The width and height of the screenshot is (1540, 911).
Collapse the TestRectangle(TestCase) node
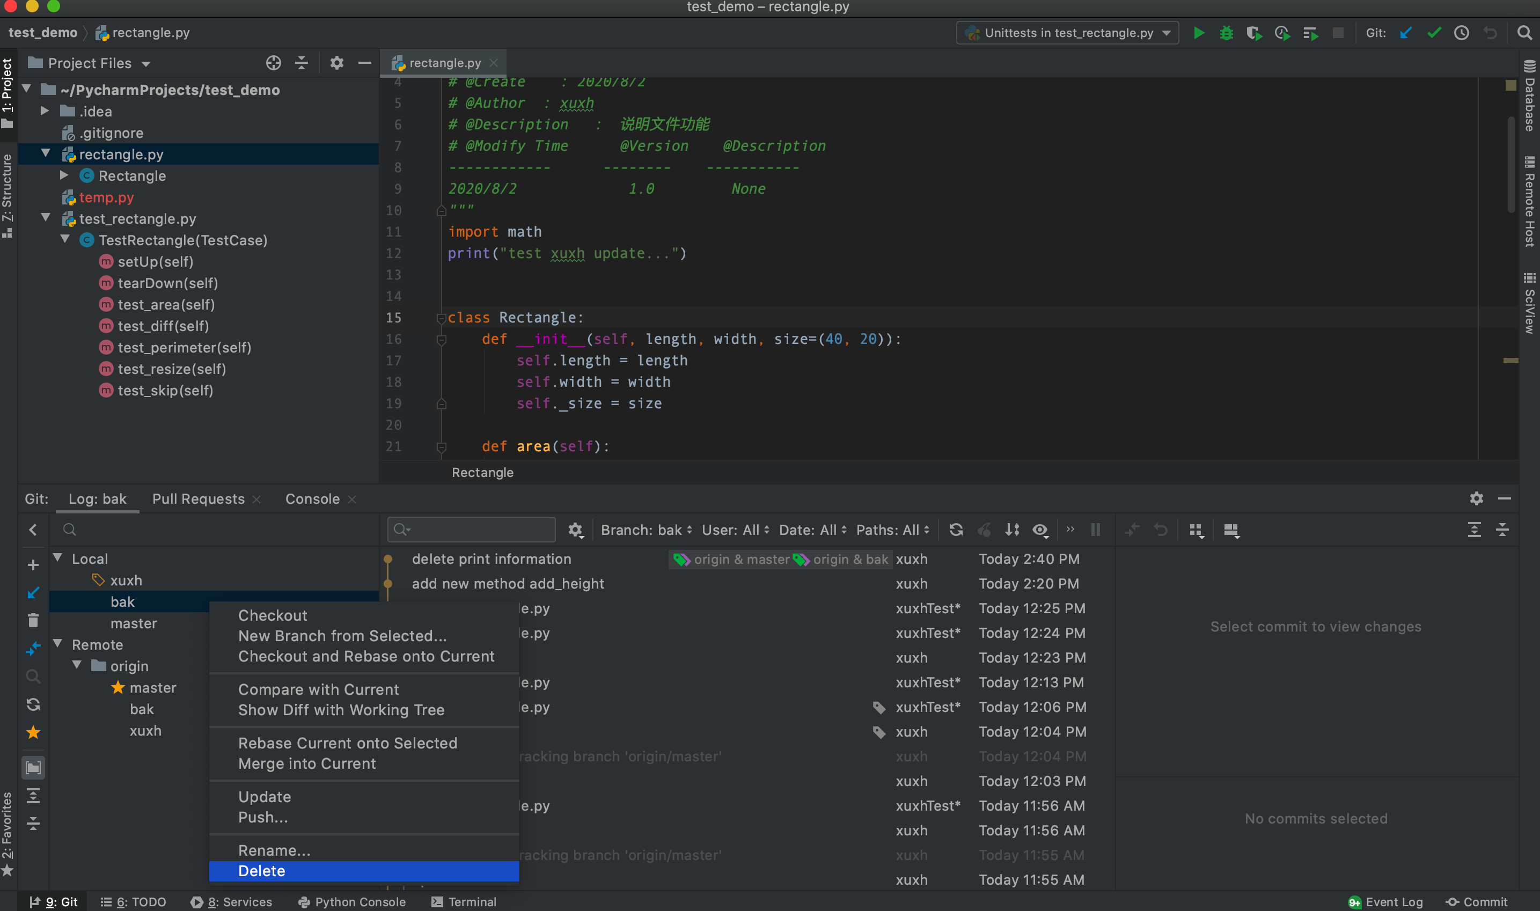pos(65,239)
